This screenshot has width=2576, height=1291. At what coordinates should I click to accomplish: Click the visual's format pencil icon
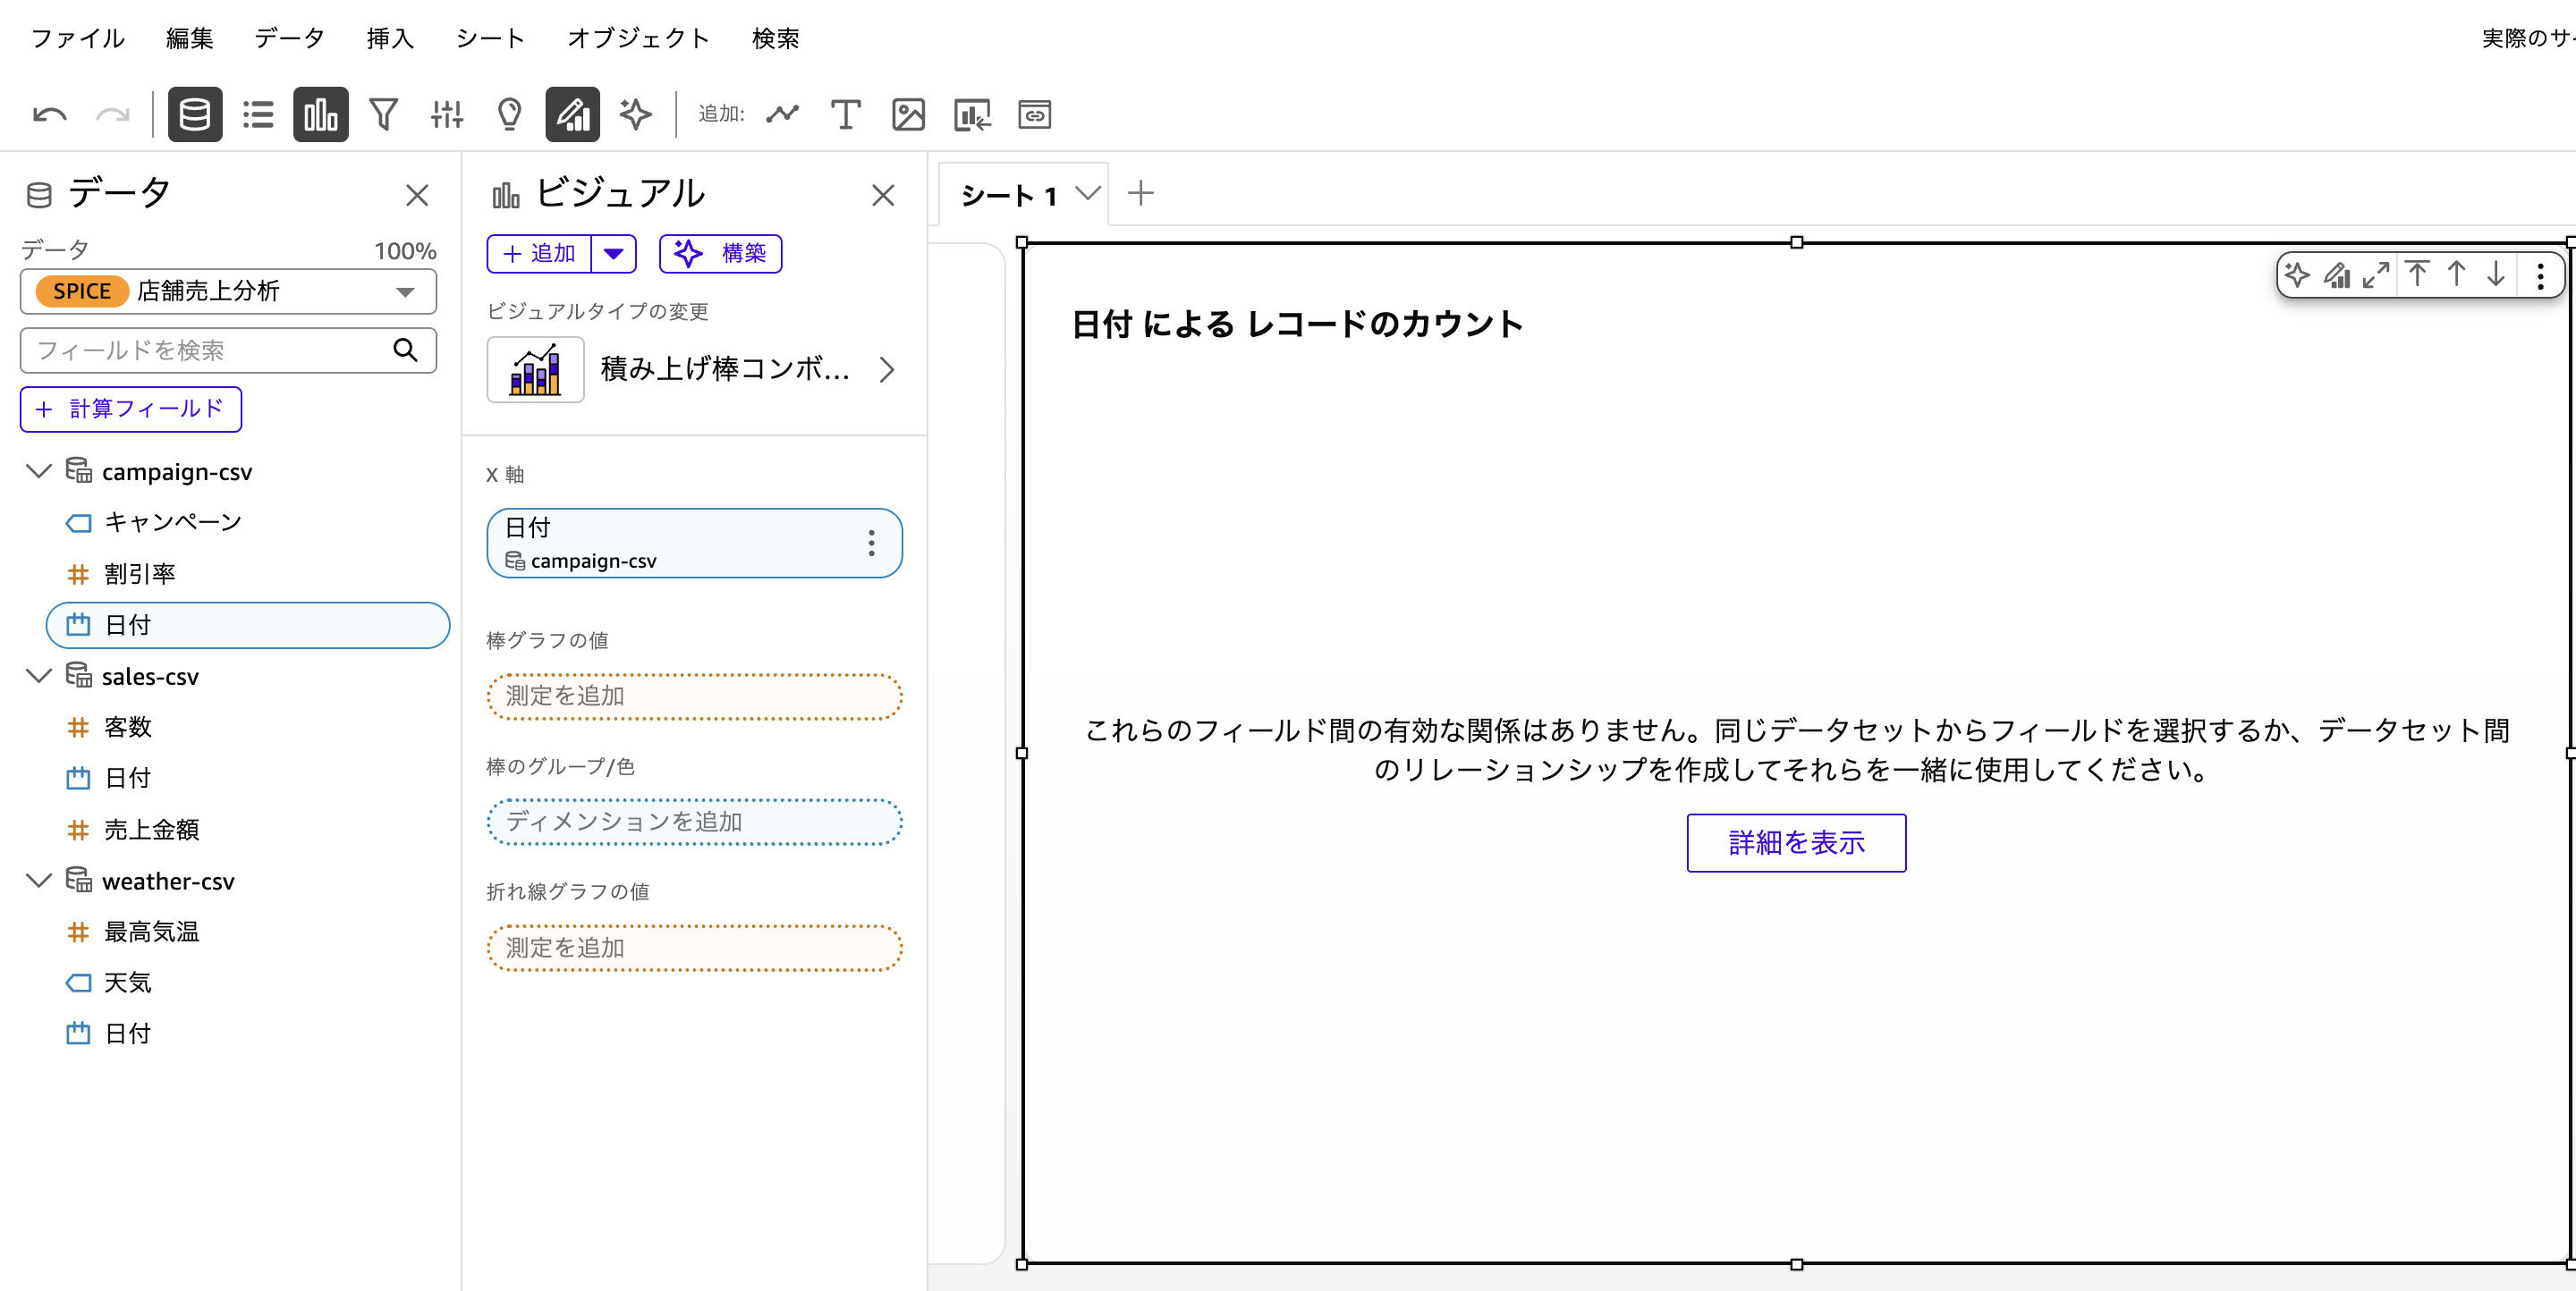(2337, 274)
